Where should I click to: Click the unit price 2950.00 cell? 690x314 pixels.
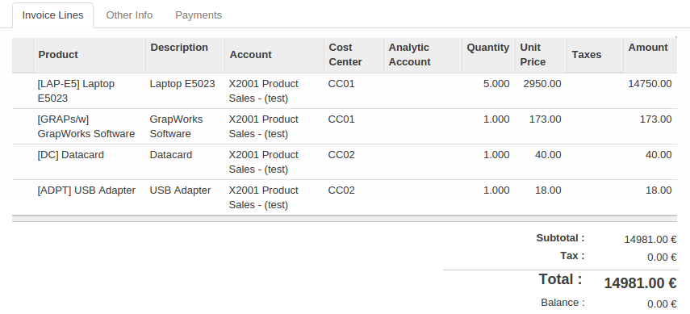click(x=541, y=90)
